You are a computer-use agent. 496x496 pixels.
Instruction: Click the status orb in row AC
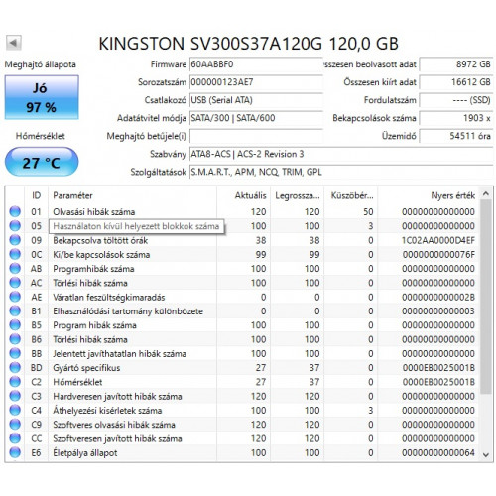(x=15, y=283)
